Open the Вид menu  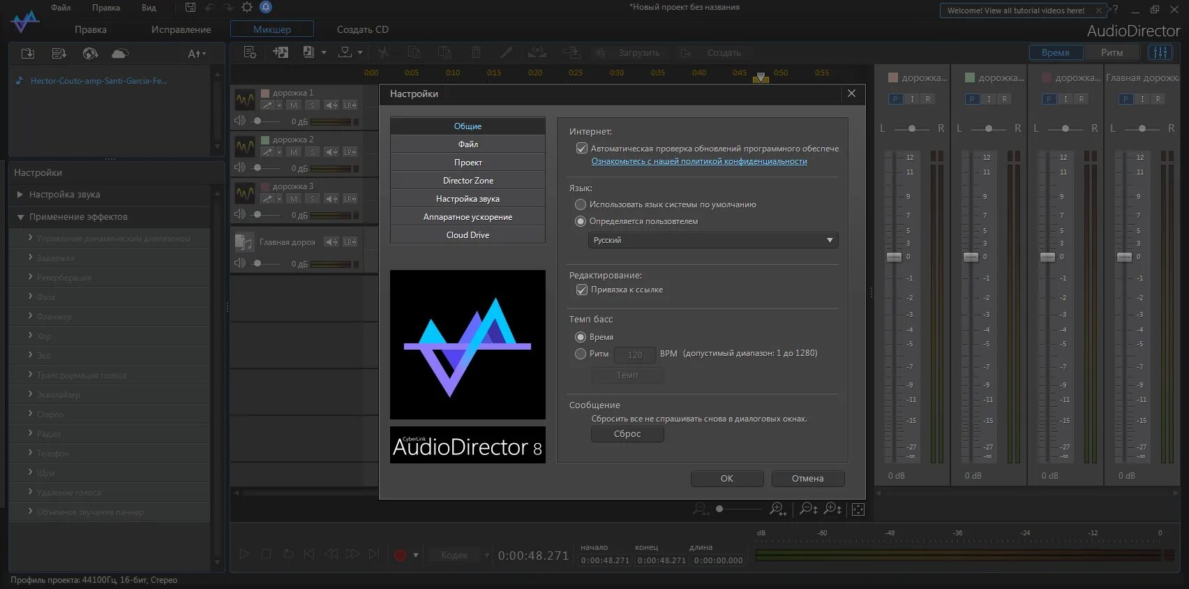[x=149, y=8]
